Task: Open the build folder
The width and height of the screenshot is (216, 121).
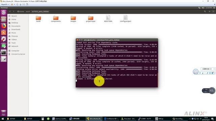Action: click(x=38, y=19)
